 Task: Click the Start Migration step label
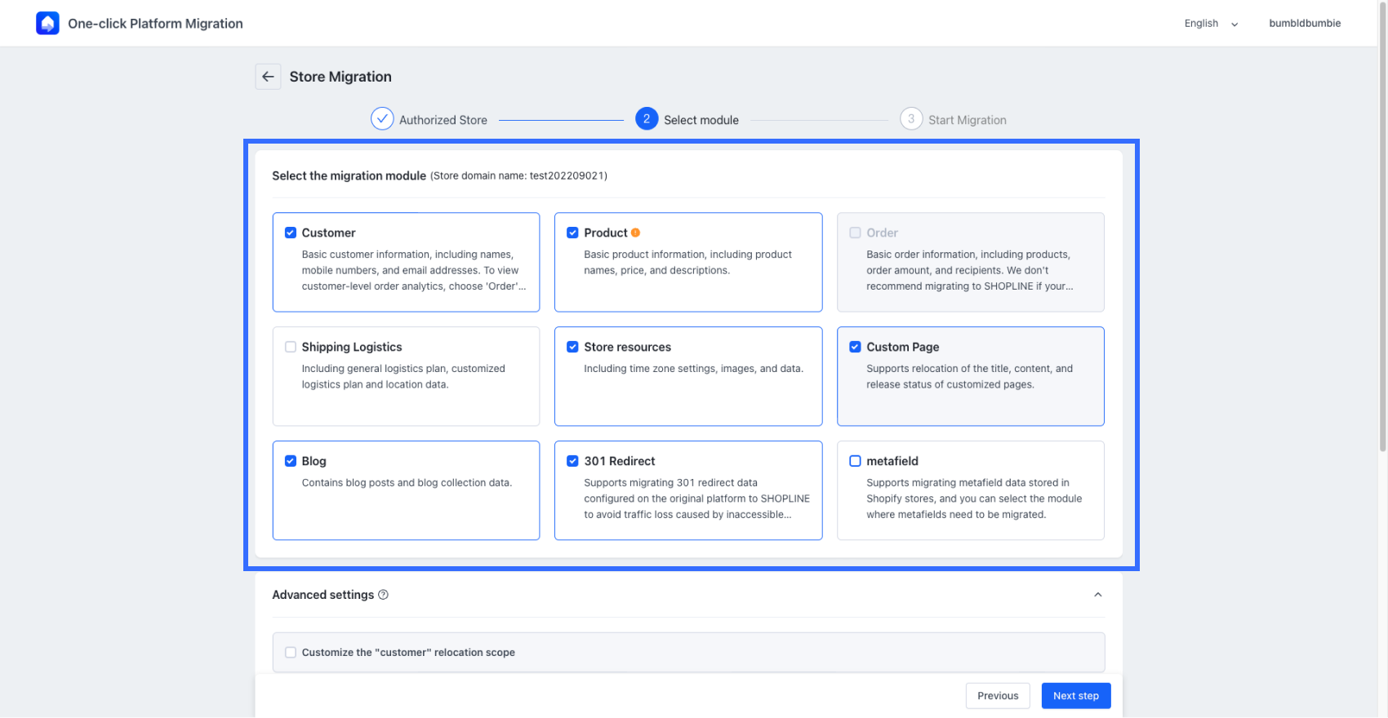tap(968, 120)
